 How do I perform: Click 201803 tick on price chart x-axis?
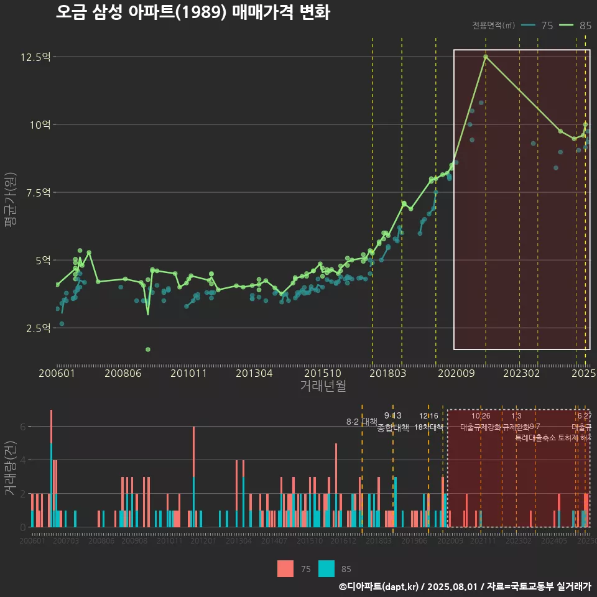[x=388, y=373]
